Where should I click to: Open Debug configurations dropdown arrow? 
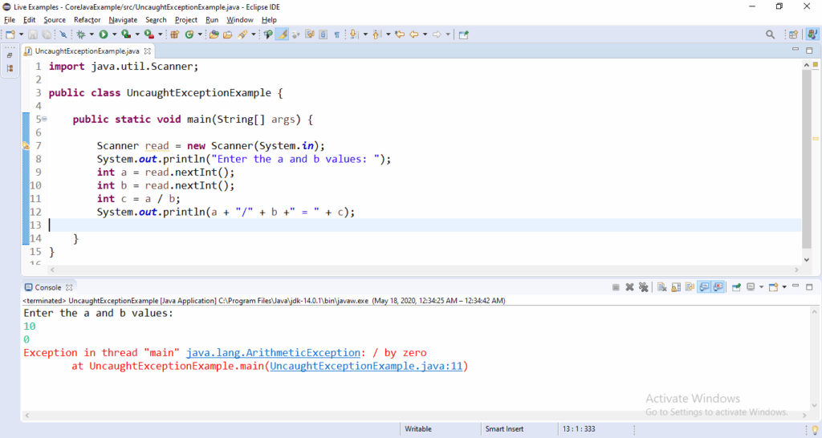(92, 34)
